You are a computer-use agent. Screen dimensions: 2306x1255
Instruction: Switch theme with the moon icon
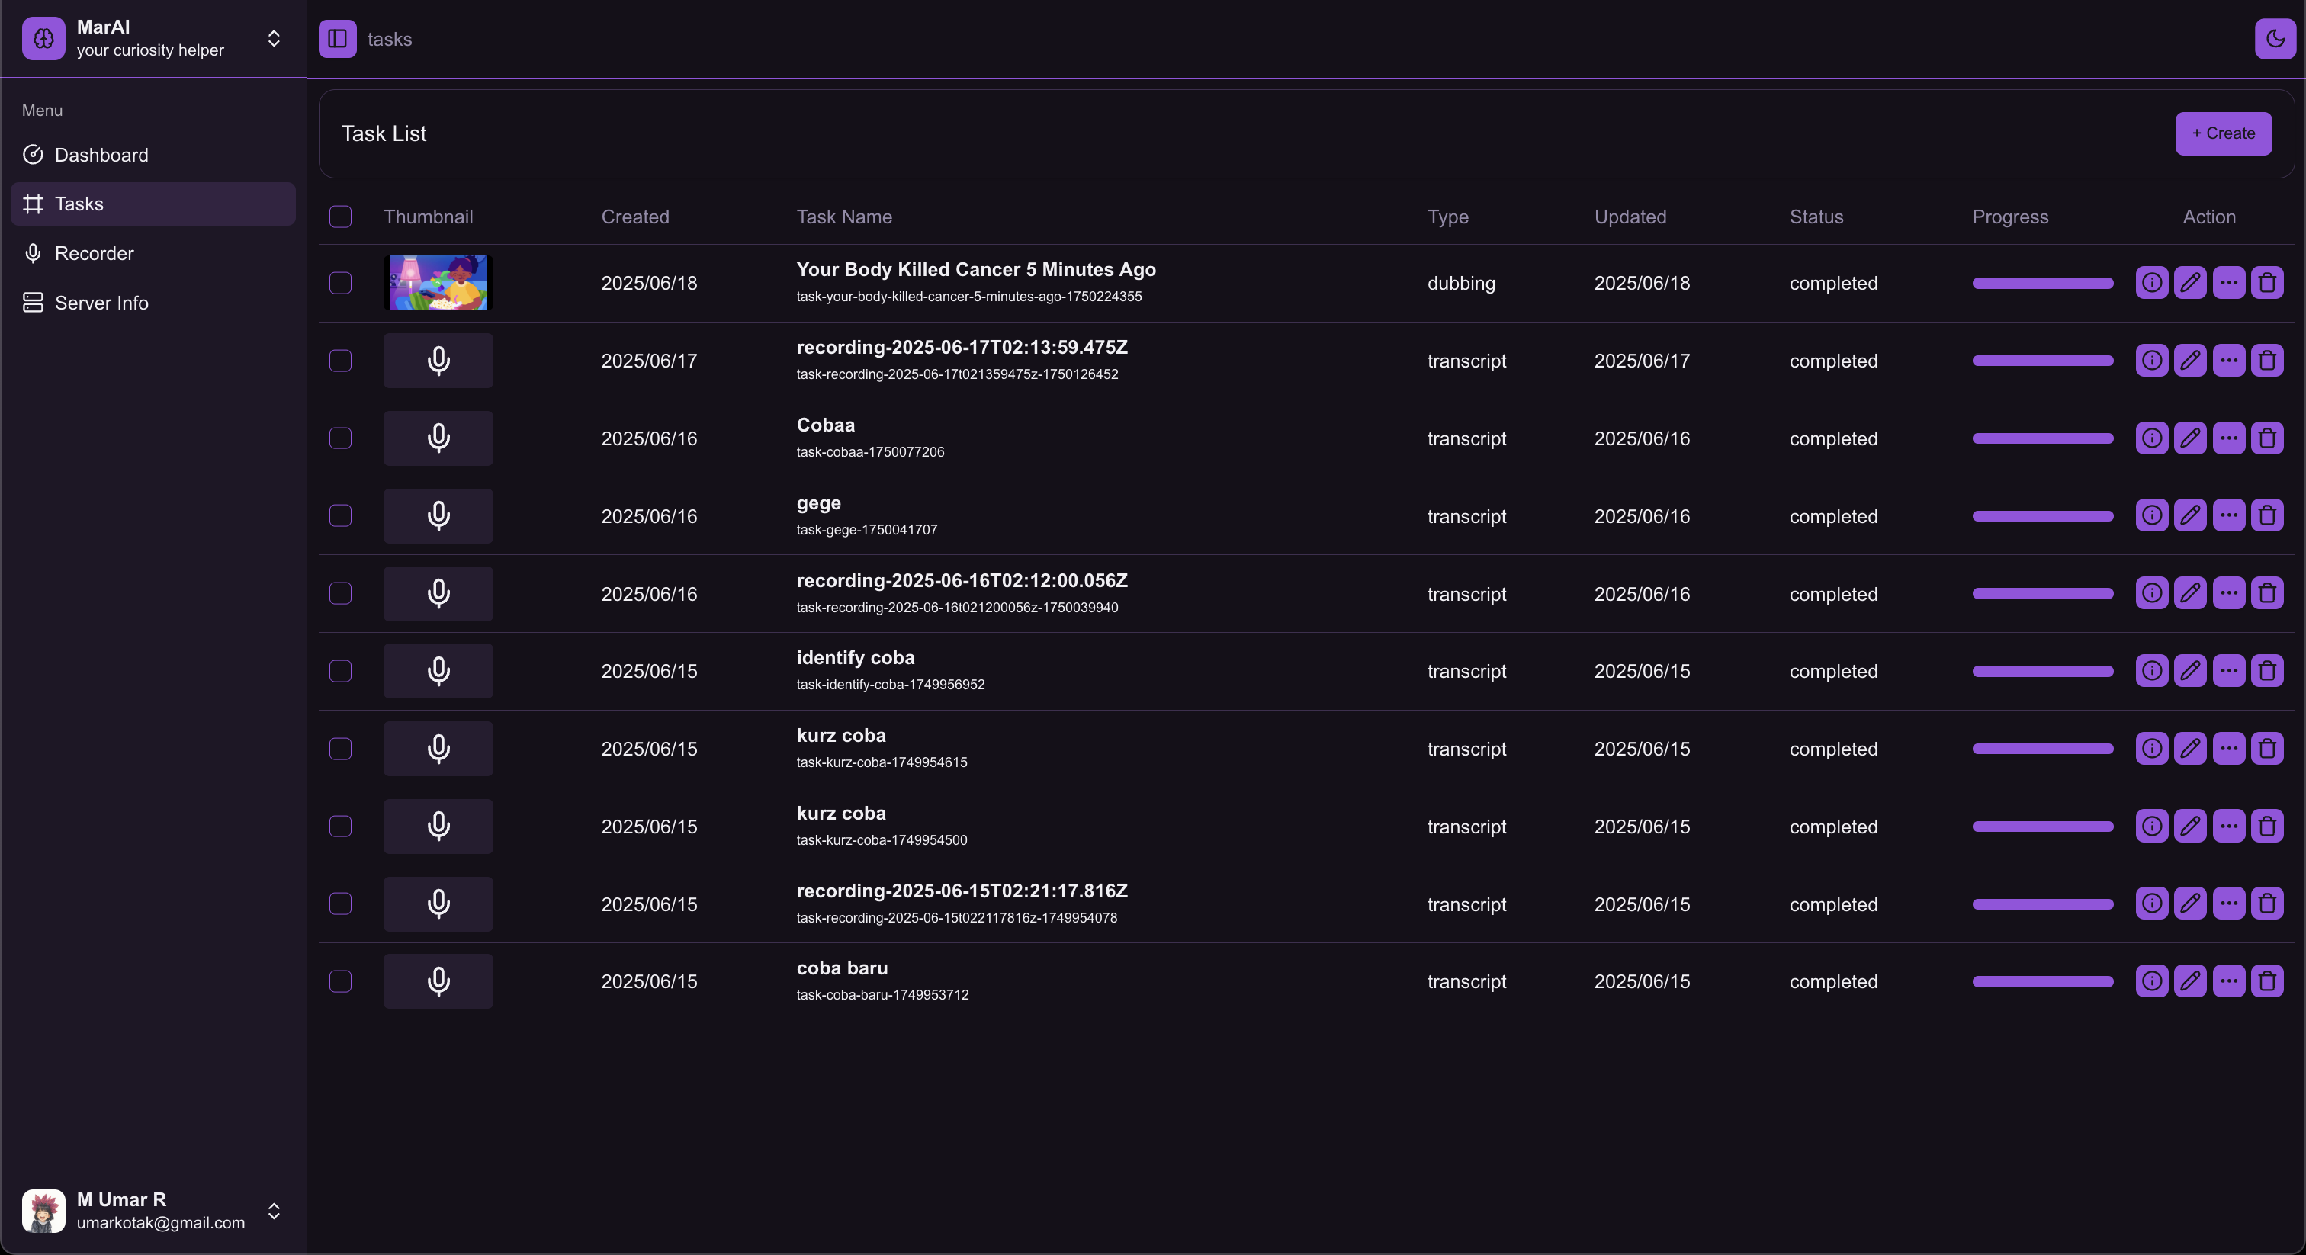click(2275, 38)
